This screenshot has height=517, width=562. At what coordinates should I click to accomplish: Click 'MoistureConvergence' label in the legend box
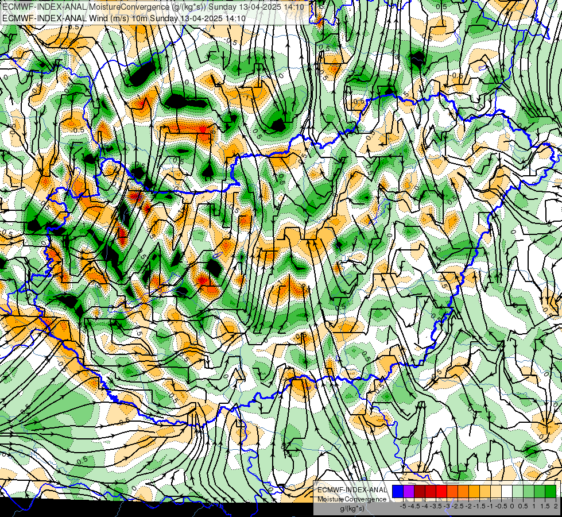coord(352,499)
